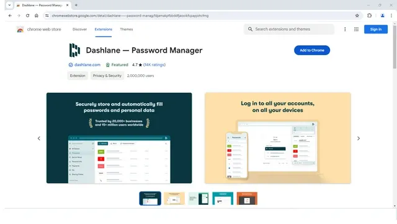Focus the Search extensions and themes field
The width and height of the screenshot is (397, 224).
click(x=289, y=29)
